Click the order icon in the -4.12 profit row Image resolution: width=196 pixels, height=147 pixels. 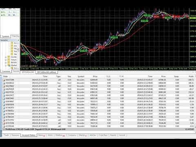pos(4,126)
